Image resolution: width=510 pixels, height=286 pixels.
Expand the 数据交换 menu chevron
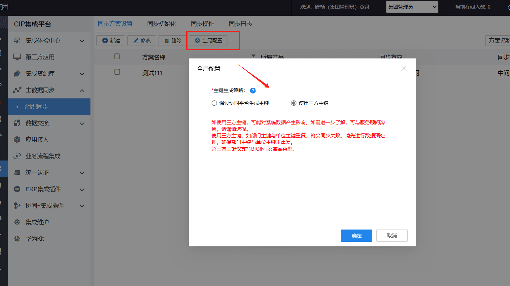pyautogui.click(x=82, y=124)
